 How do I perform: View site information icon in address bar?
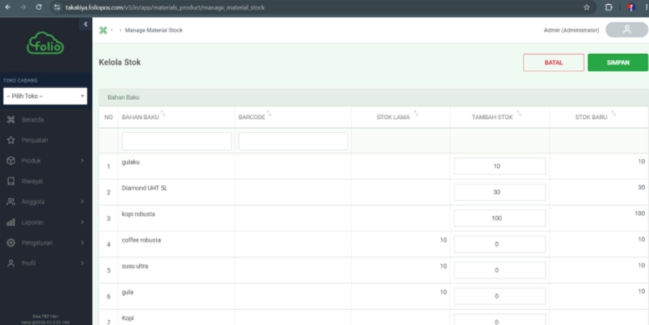pos(58,7)
